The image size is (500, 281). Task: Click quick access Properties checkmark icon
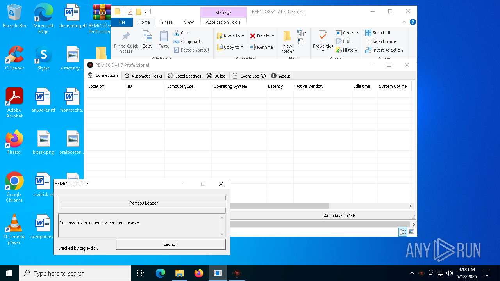pyautogui.click(x=130, y=12)
